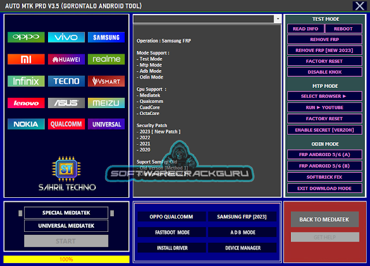The height and width of the screenshot is (266, 370).
Task: Click the Sahril Techno ST chip logo
Action: tap(66, 169)
